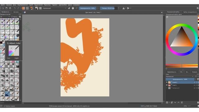Click the Move layer up arrow
The image size is (199, 112).
click(x=178, y=102)
